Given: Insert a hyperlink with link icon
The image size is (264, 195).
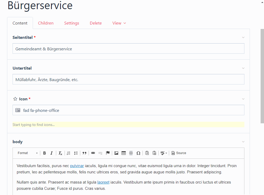Looking at the screenshot, I should click(x=93, y=153).
